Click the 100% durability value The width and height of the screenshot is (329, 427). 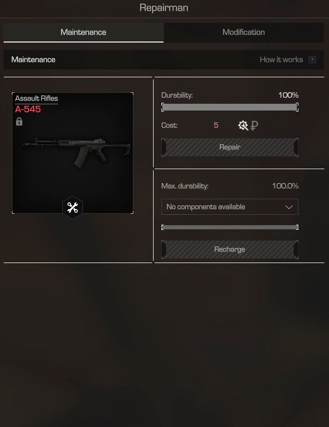289,95
